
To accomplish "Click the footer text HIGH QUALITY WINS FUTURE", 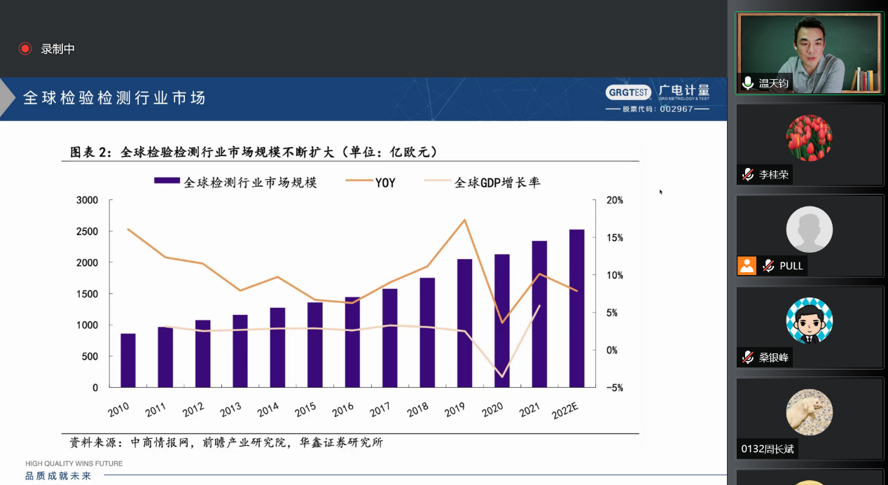I will [x=74, y=464].
